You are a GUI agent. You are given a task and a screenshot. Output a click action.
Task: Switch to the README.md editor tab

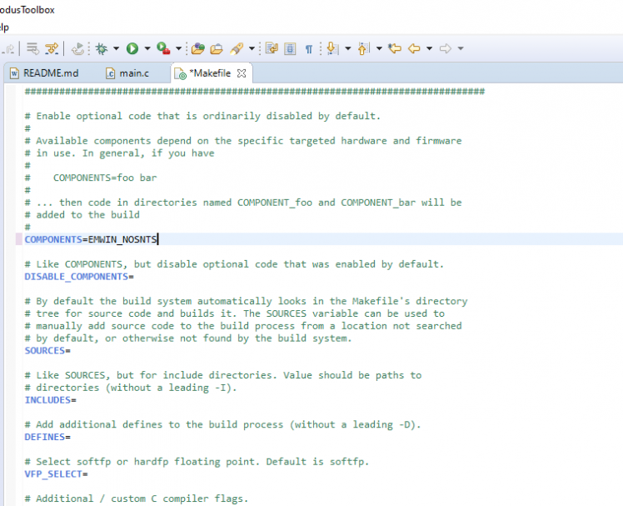point(44,73)
